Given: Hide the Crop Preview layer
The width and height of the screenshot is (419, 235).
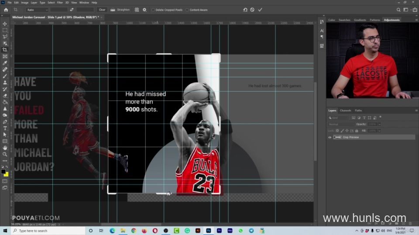Looking at the screenshot, I should (x=330, y=138).
